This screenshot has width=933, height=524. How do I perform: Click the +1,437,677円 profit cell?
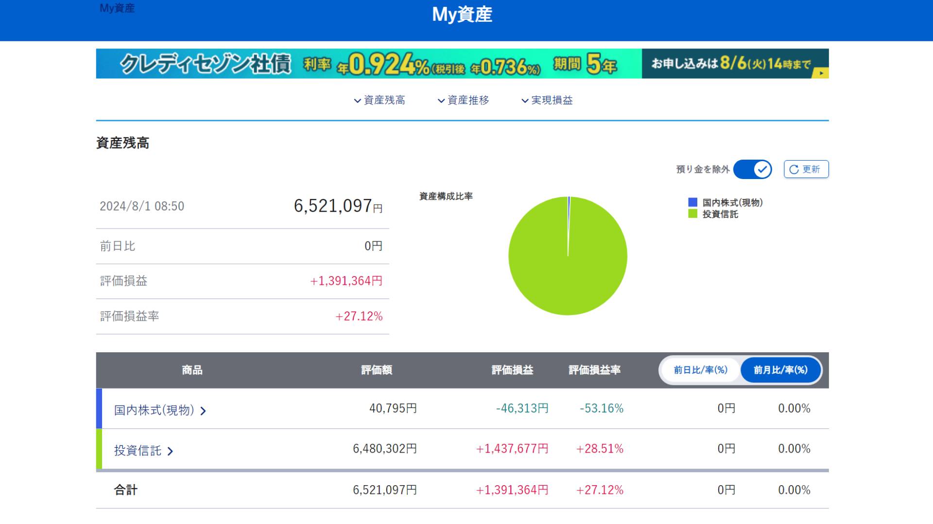512,449
